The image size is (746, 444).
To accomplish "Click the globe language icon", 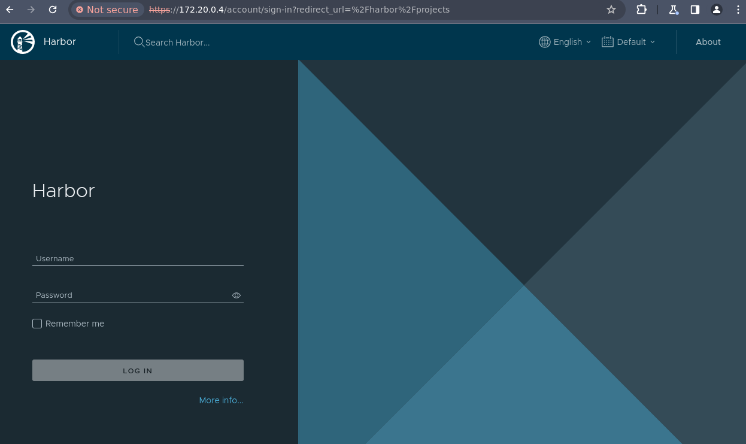I will [544, 42].
